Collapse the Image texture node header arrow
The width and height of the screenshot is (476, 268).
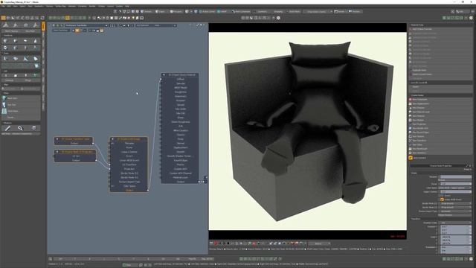click(x=112, y=139)
